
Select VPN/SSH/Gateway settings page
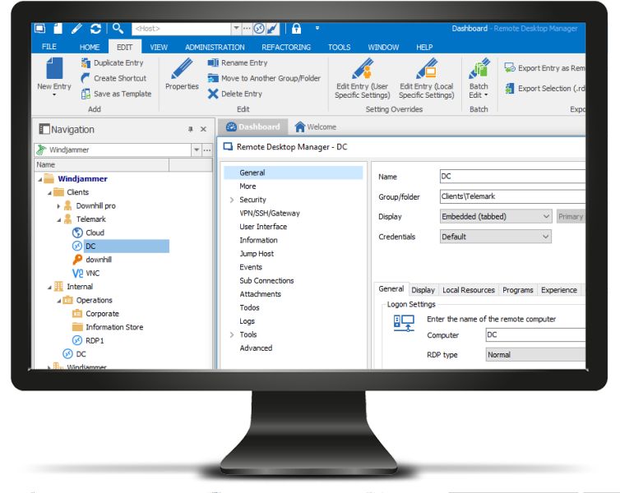point(270,214)
